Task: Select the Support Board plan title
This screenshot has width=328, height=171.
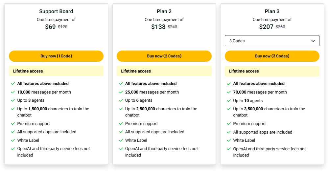Action: point(56,11)
